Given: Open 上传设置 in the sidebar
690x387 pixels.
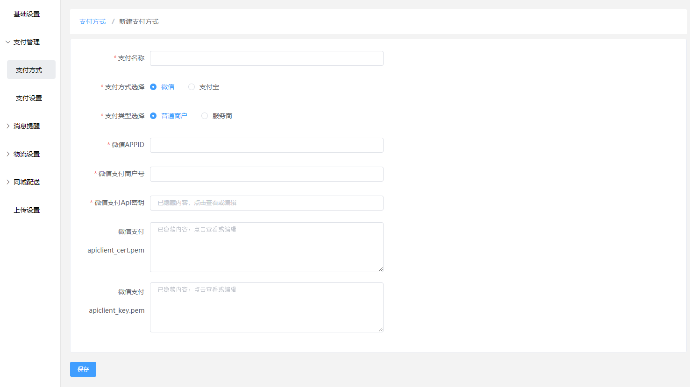Looking at the screenshot, I should (x=27, y=210).
